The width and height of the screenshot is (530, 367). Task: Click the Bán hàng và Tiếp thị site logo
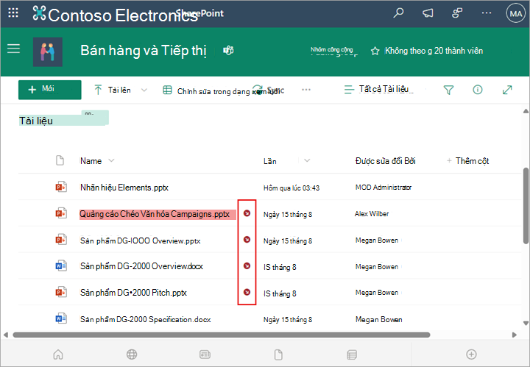click(x=48, y=52)
